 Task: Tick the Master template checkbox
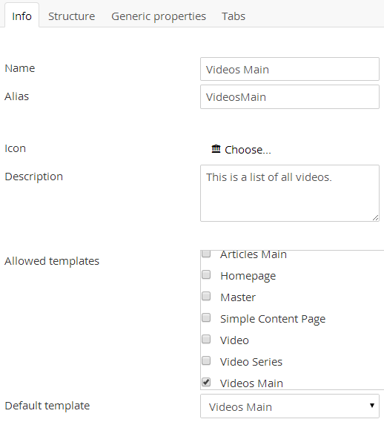tap(206, 296)
